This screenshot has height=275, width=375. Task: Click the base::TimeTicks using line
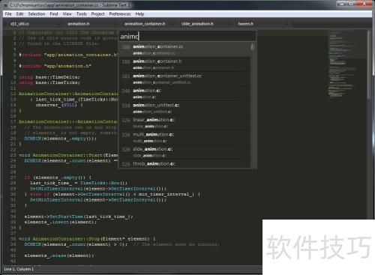[49, 82]
